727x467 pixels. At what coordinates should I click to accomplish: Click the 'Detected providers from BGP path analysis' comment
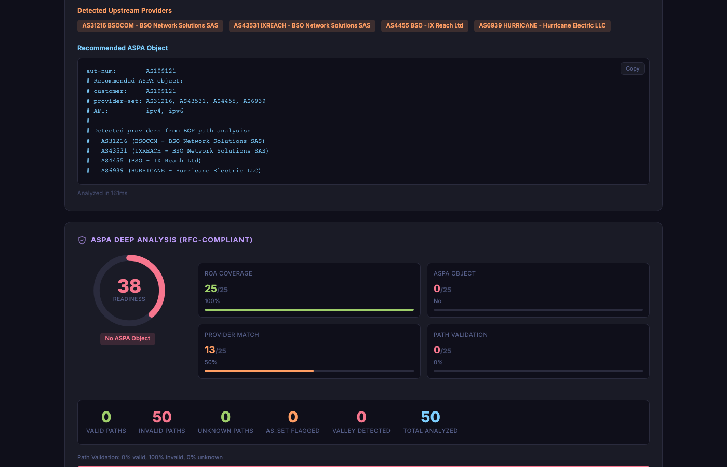point(168,131)
